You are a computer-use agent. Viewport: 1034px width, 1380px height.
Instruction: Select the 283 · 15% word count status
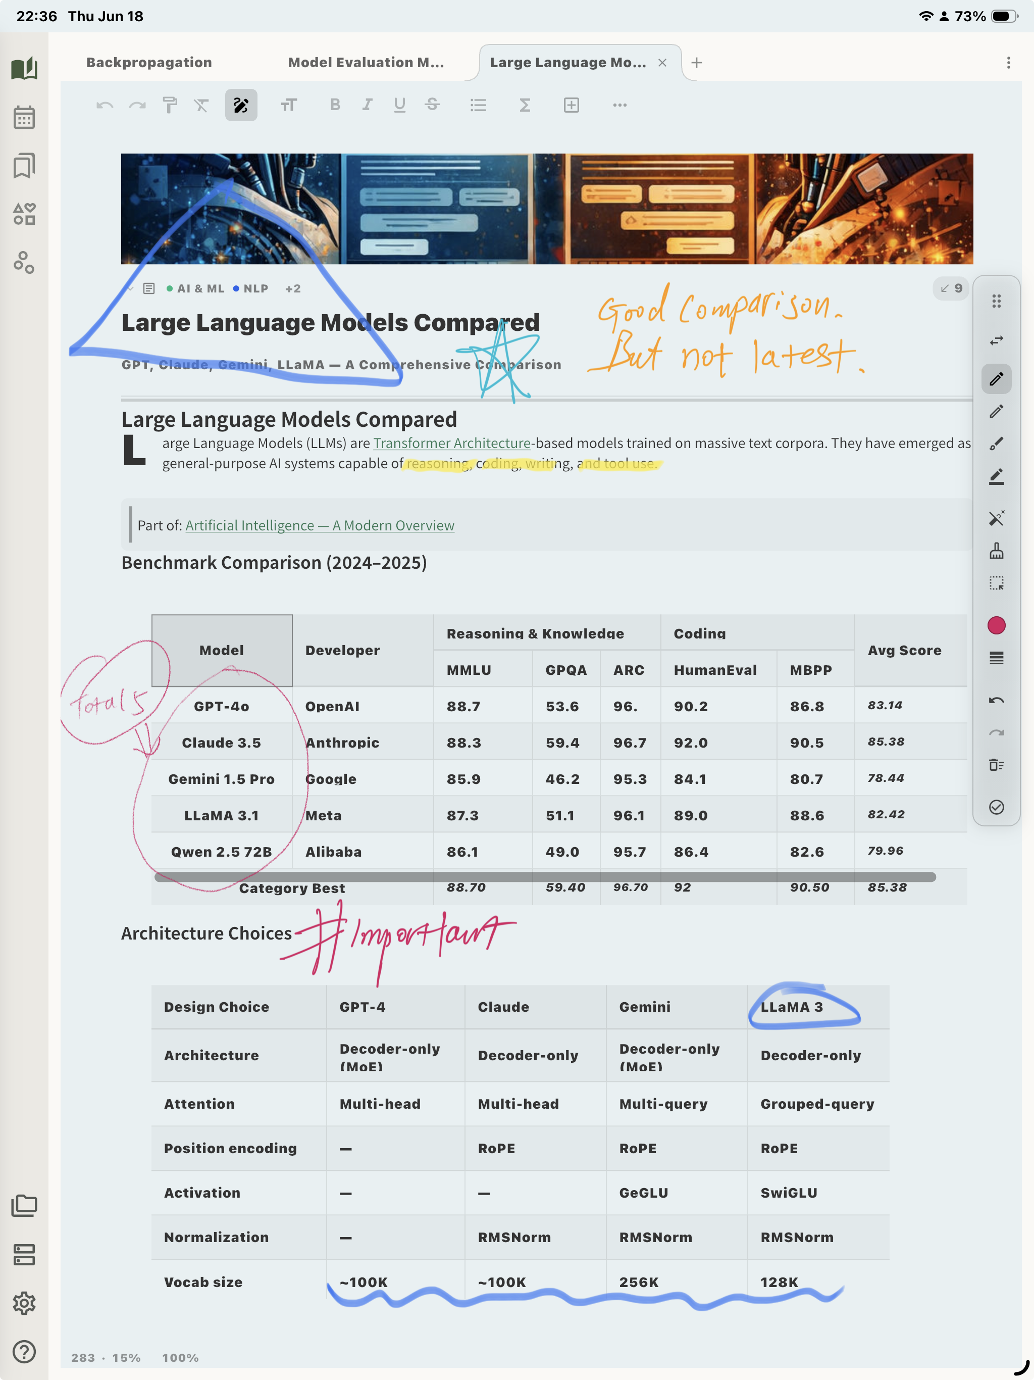pyautogui.click(x=106, y=1358)
